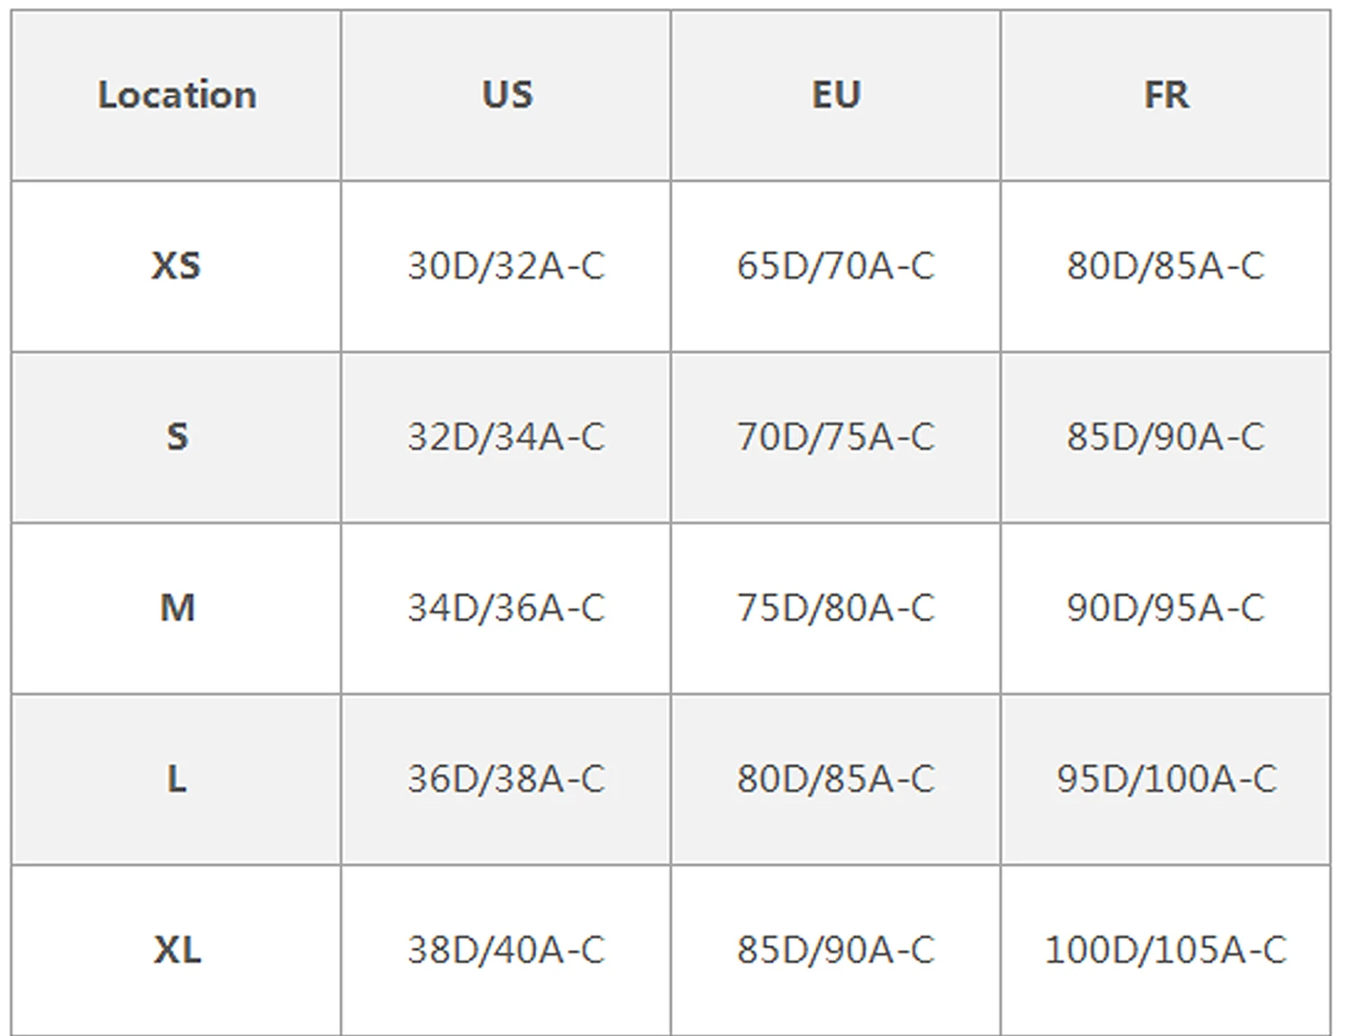Viewport: 1347px width, 1036px height.
Task: Click the XL size row label
Action: click(x=177, y=950)
